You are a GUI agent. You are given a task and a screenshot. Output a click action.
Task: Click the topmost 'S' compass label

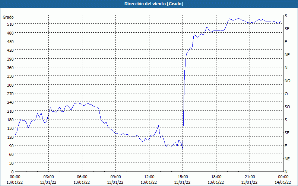click(286, 16)
